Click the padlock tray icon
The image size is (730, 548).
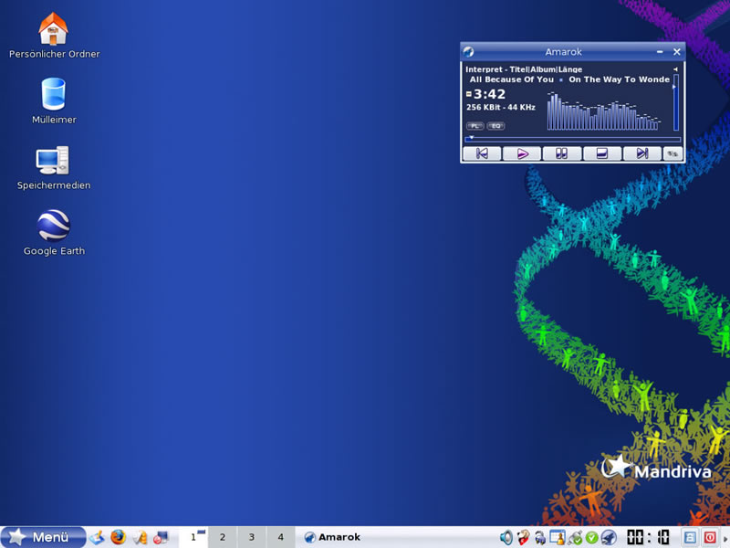click(540, 537)
